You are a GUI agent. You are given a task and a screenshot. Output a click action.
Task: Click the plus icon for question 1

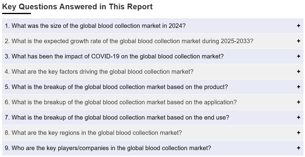(299, 26)
